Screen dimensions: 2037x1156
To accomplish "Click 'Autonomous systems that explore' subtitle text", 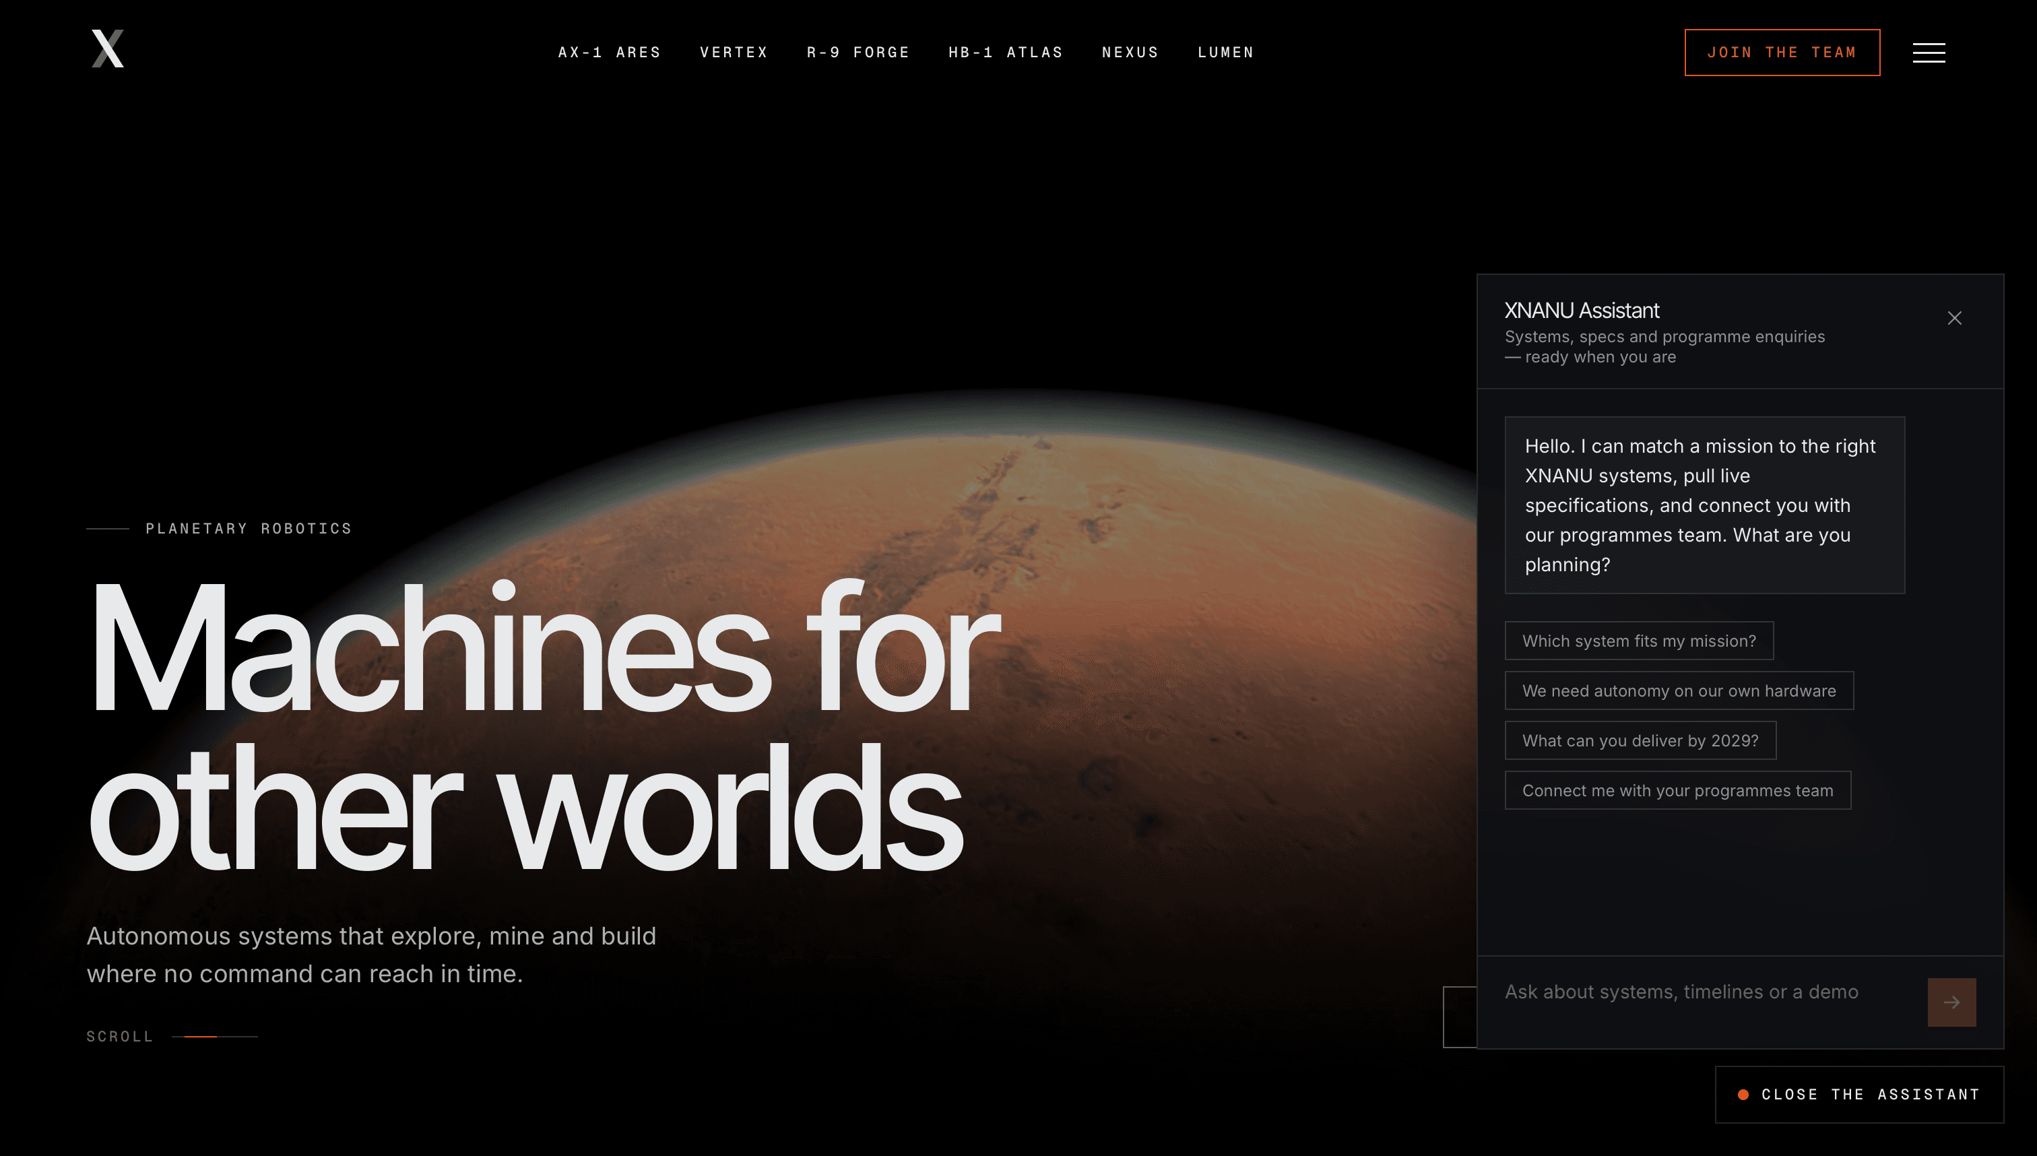I will click(x=372, y=955).
